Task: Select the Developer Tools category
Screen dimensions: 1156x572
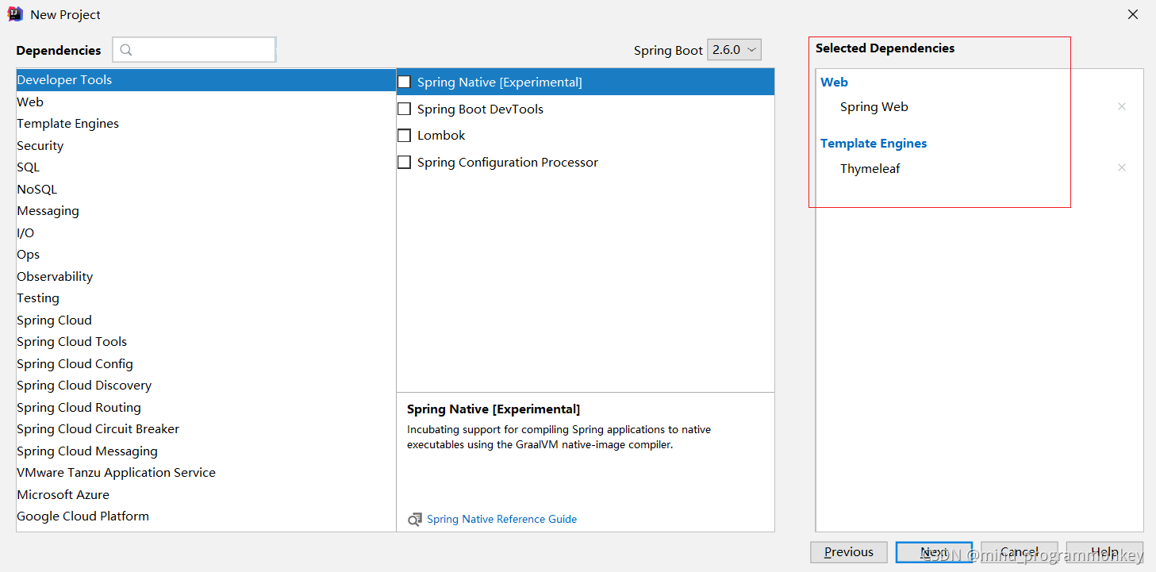Action: [x=206, y=80]
